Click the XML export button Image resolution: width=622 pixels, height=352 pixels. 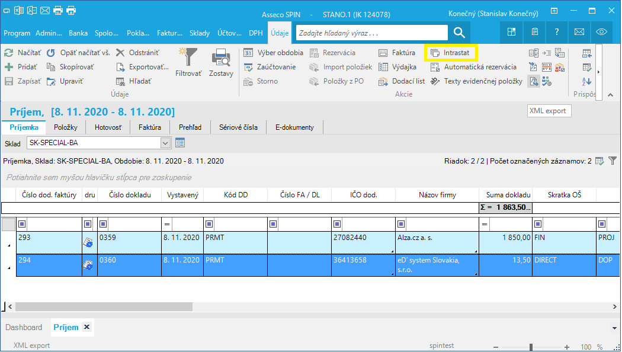549,111
